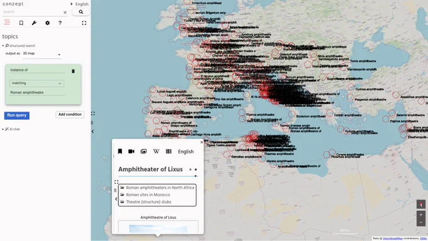Open settings gear in sidebar

47,23
